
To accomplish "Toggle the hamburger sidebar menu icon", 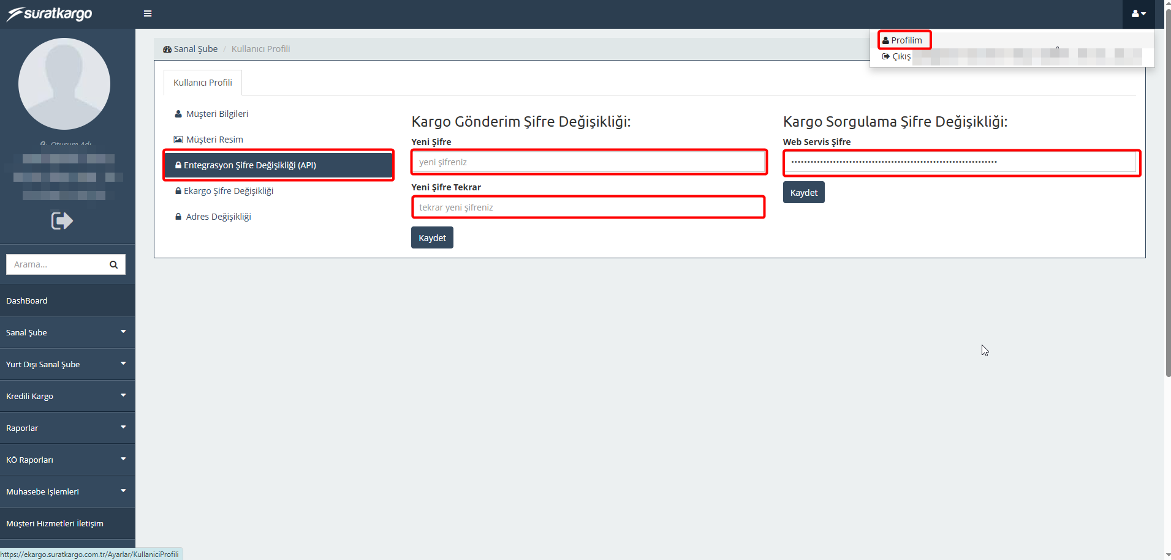I will (148, 13).
